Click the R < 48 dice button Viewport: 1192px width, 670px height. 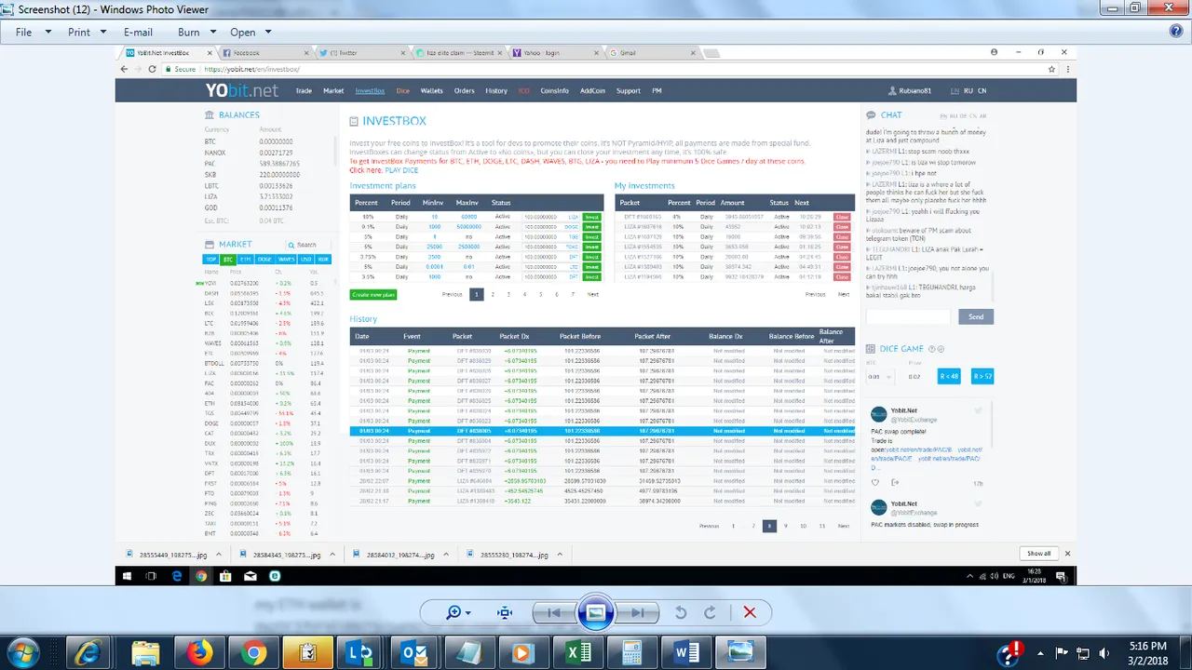(x=948, y=376)
